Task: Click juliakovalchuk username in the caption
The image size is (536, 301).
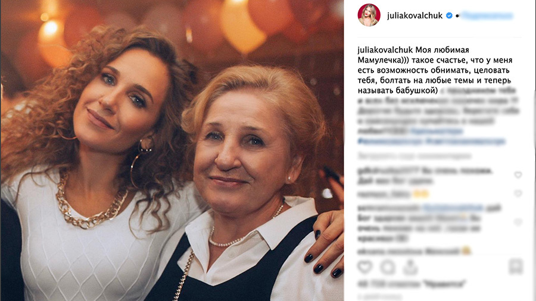Action: [x=385, y=50]
